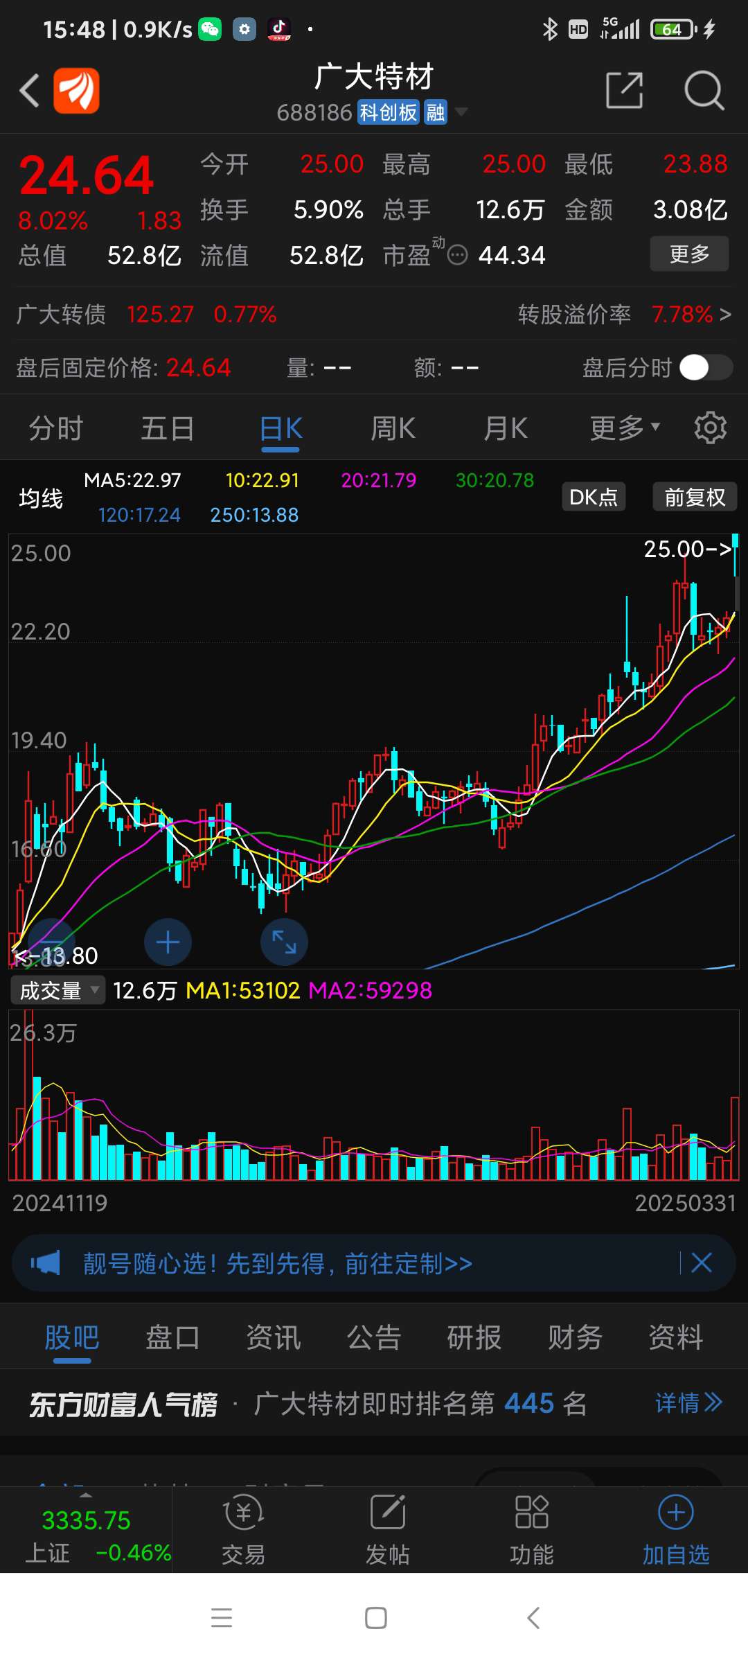Viewport: 748px width, 1663px height.
Task: Expand the 上证 index ticker panel
Action: (86, 1530)
